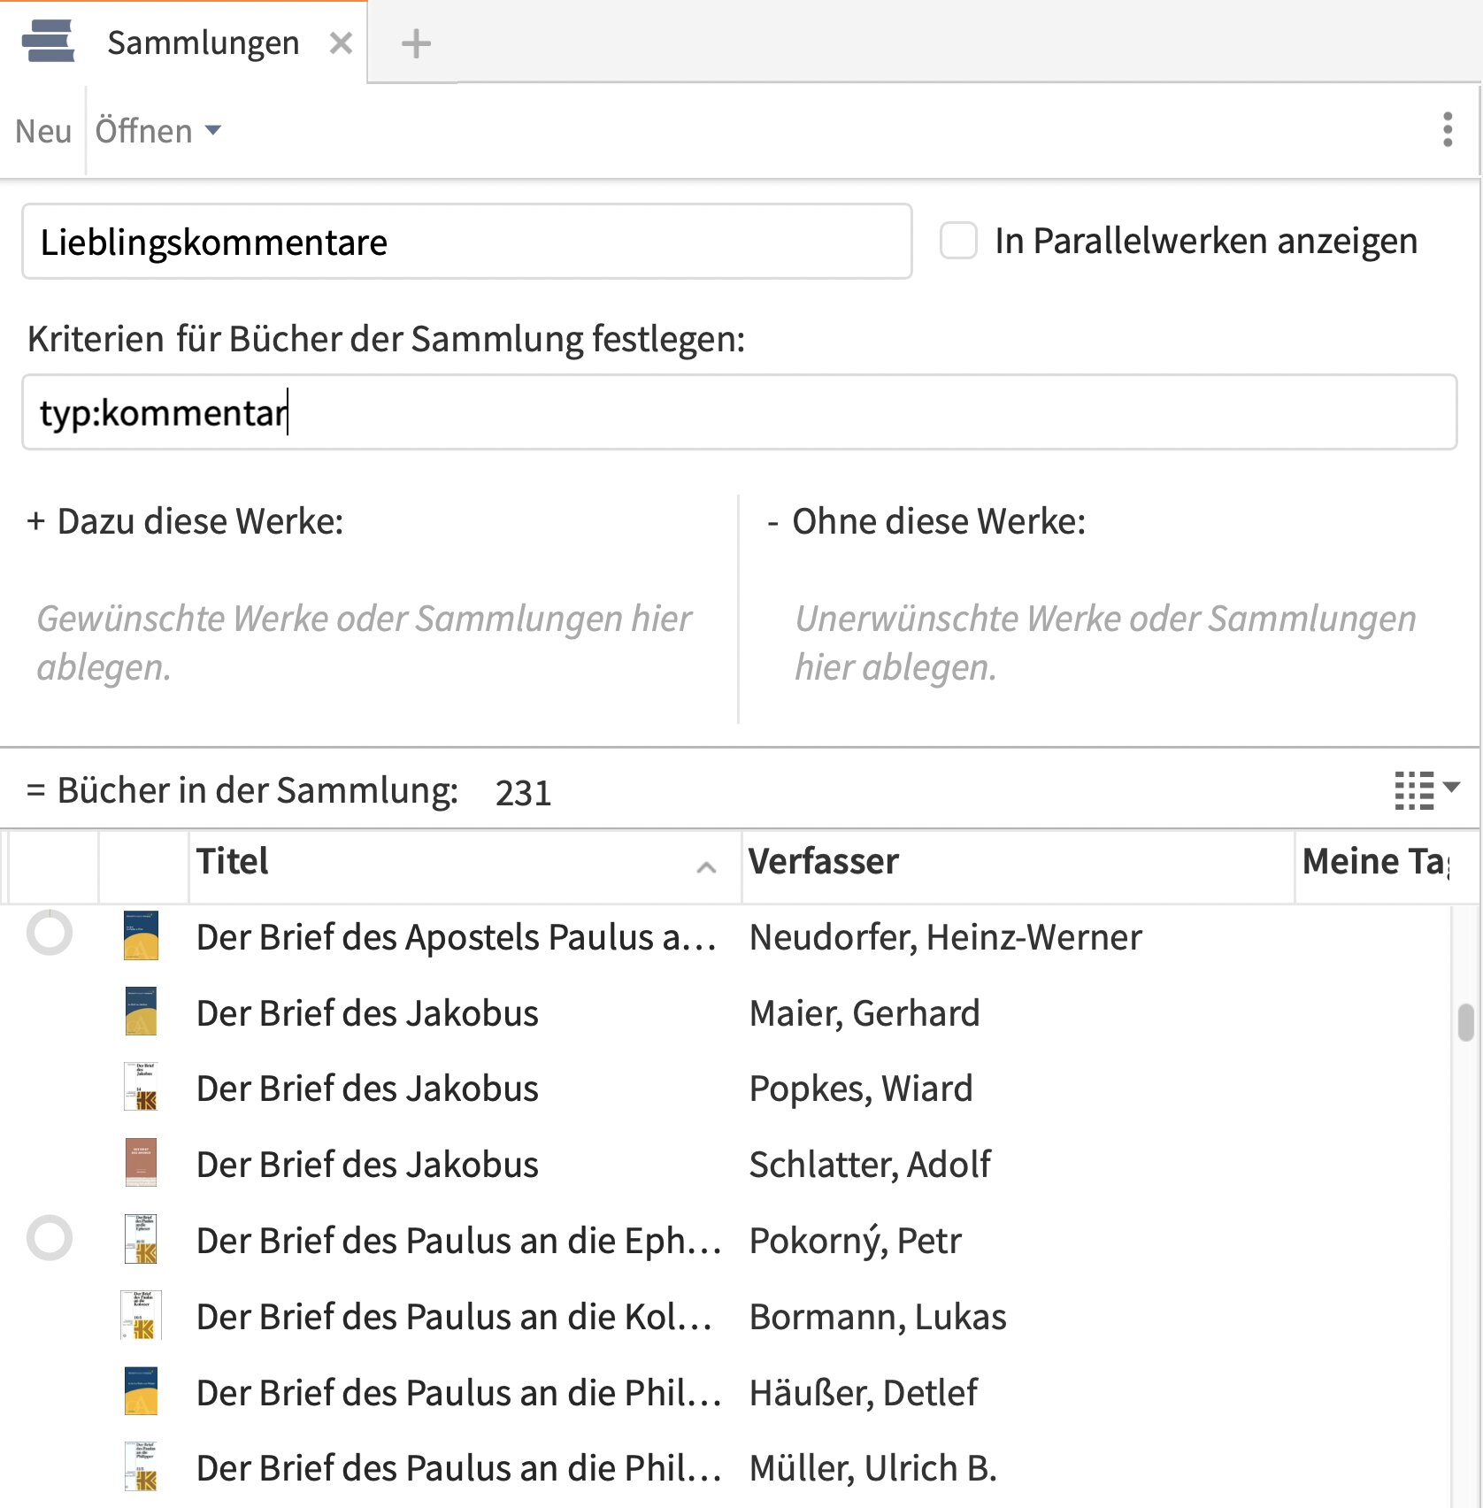Click the Neu button
1483x1508 pixels.
point(43,131)
